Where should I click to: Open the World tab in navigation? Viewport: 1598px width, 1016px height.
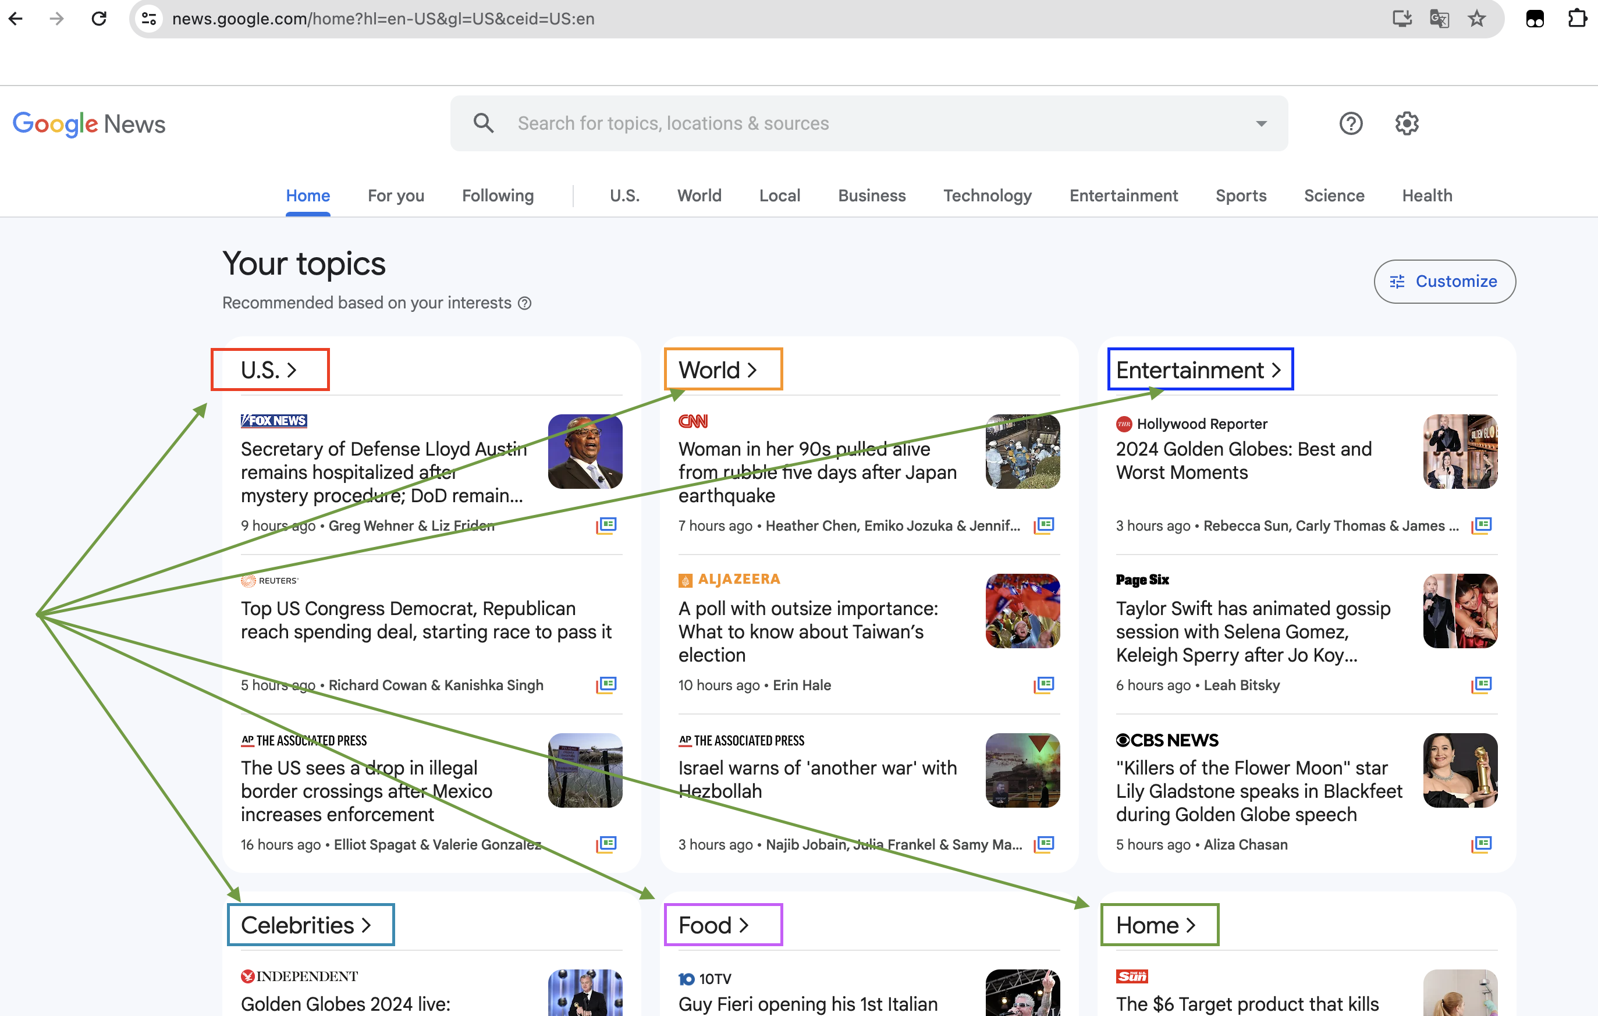coord(699,196)
